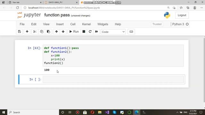The image size is (205, 115).
Task: Click the Logout button
Action: click(182, 15)
